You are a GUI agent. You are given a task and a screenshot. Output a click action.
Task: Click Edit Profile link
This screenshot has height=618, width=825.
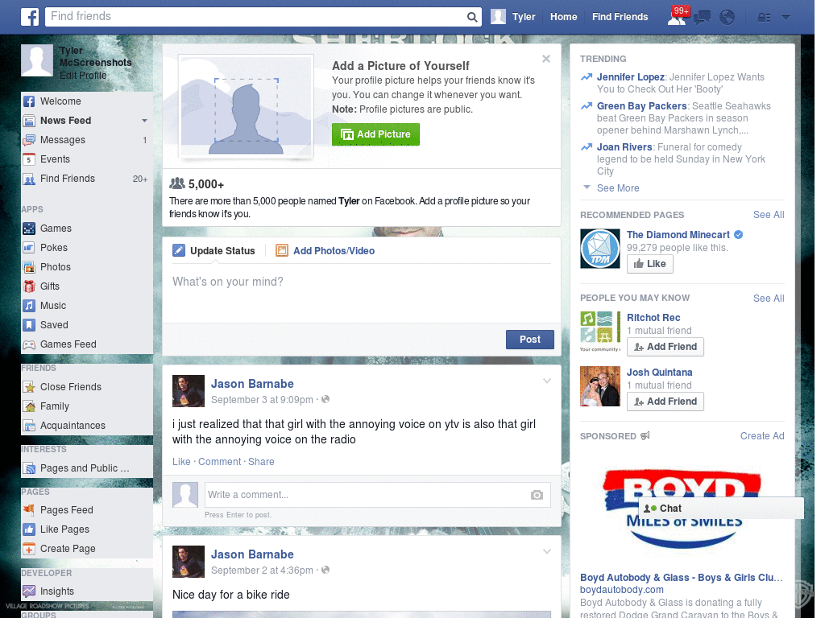(x=83, y=76)
